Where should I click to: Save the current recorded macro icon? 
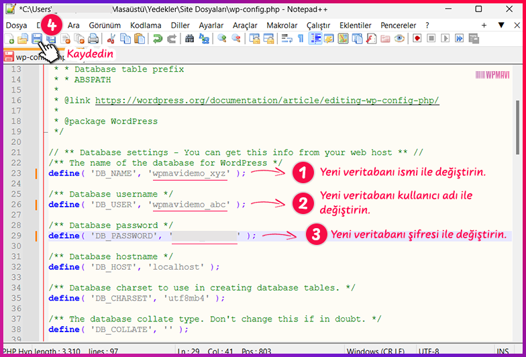pyautogui.click(x=474, y=39)
